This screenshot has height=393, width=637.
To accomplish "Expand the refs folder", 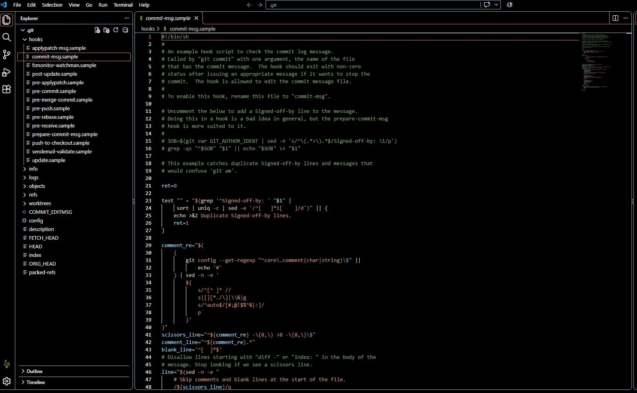I will click(x=25, y=195).
